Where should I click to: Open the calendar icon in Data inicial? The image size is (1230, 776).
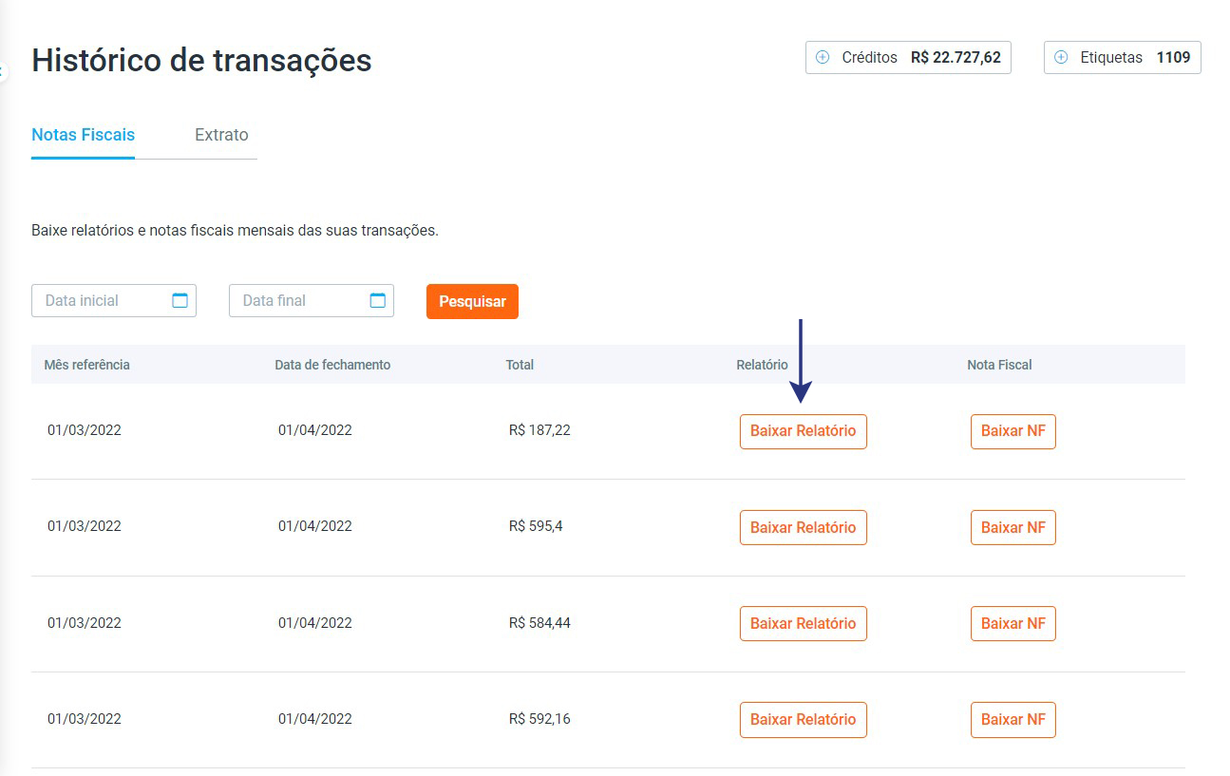pos(180,300)
